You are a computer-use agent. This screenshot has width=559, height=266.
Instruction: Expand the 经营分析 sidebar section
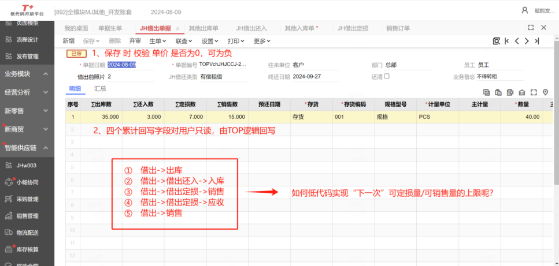(27, 92)
